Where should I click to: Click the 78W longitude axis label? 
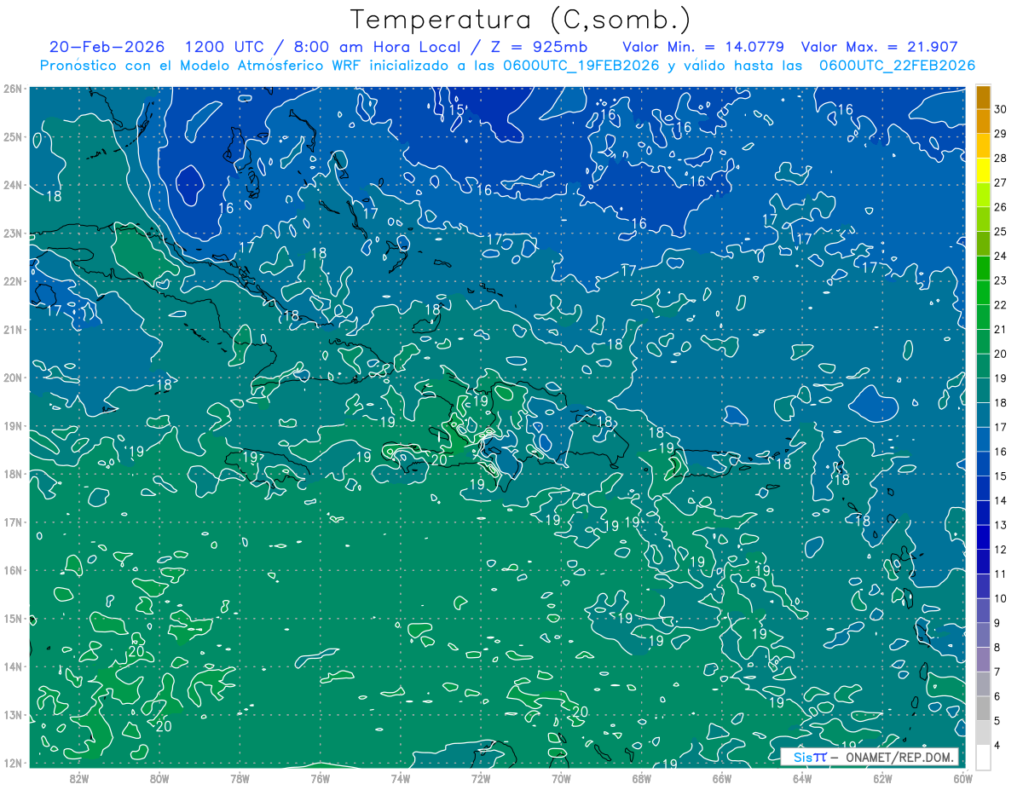(x=240, y=777)
